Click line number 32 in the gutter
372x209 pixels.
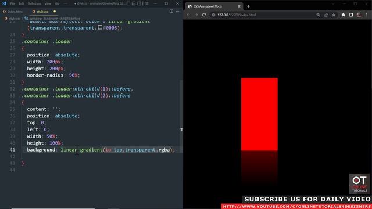(12, 89)
